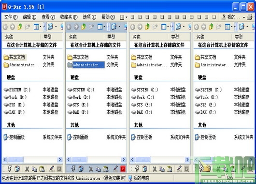
Task: Click the pencil edit icon under first pane
Action: [52, 169]
